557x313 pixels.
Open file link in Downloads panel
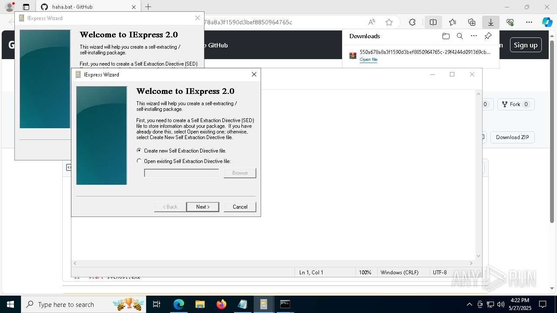pos(369,60)
